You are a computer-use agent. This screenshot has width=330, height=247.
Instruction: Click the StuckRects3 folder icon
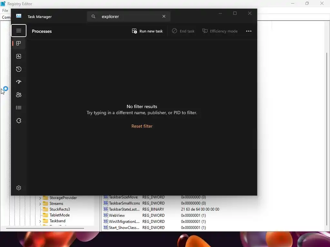[45, 209]
